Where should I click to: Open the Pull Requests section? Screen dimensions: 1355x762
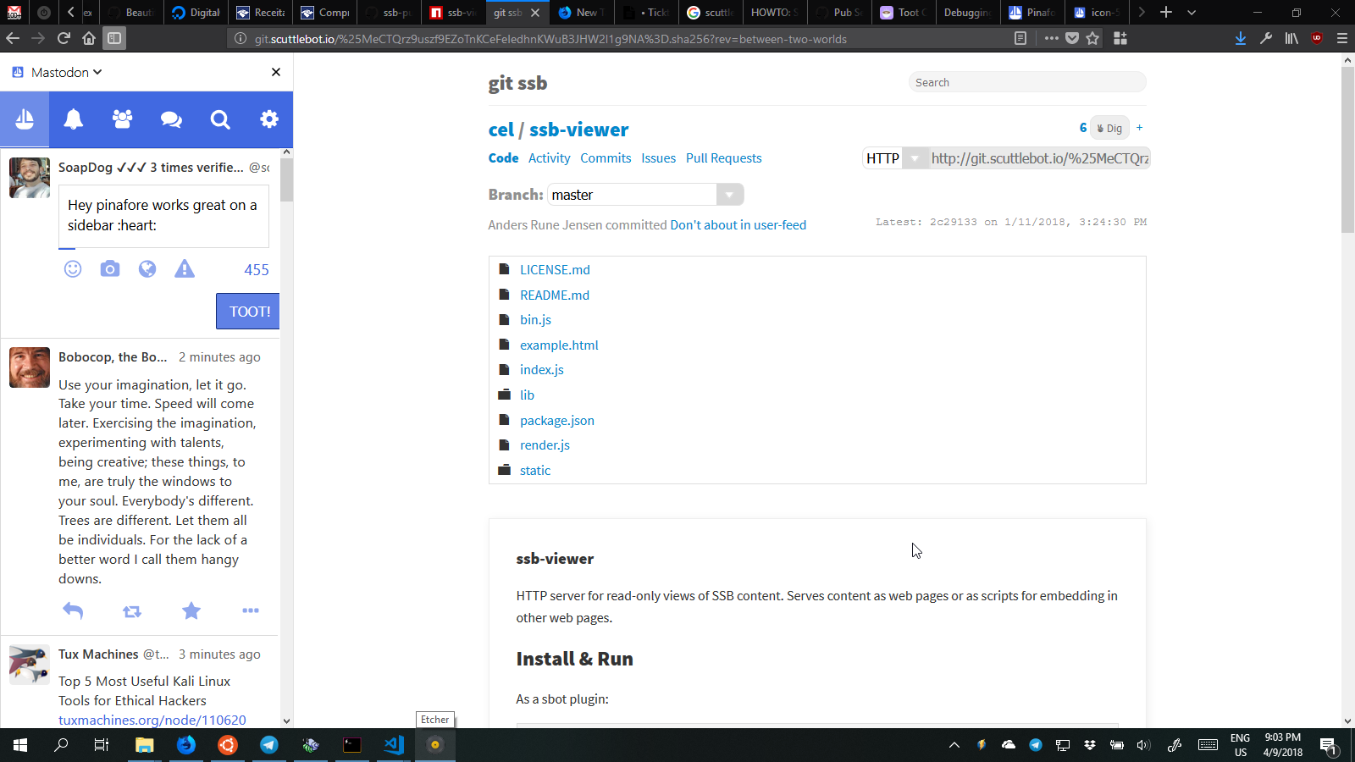pos(724,158)
